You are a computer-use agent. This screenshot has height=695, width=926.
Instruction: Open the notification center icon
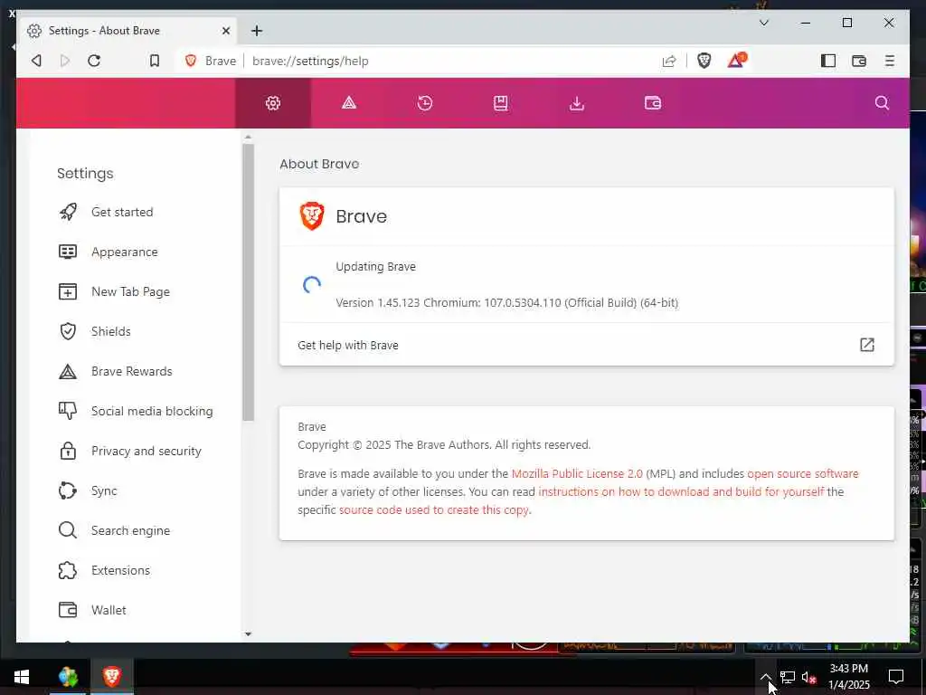point(896,677)
